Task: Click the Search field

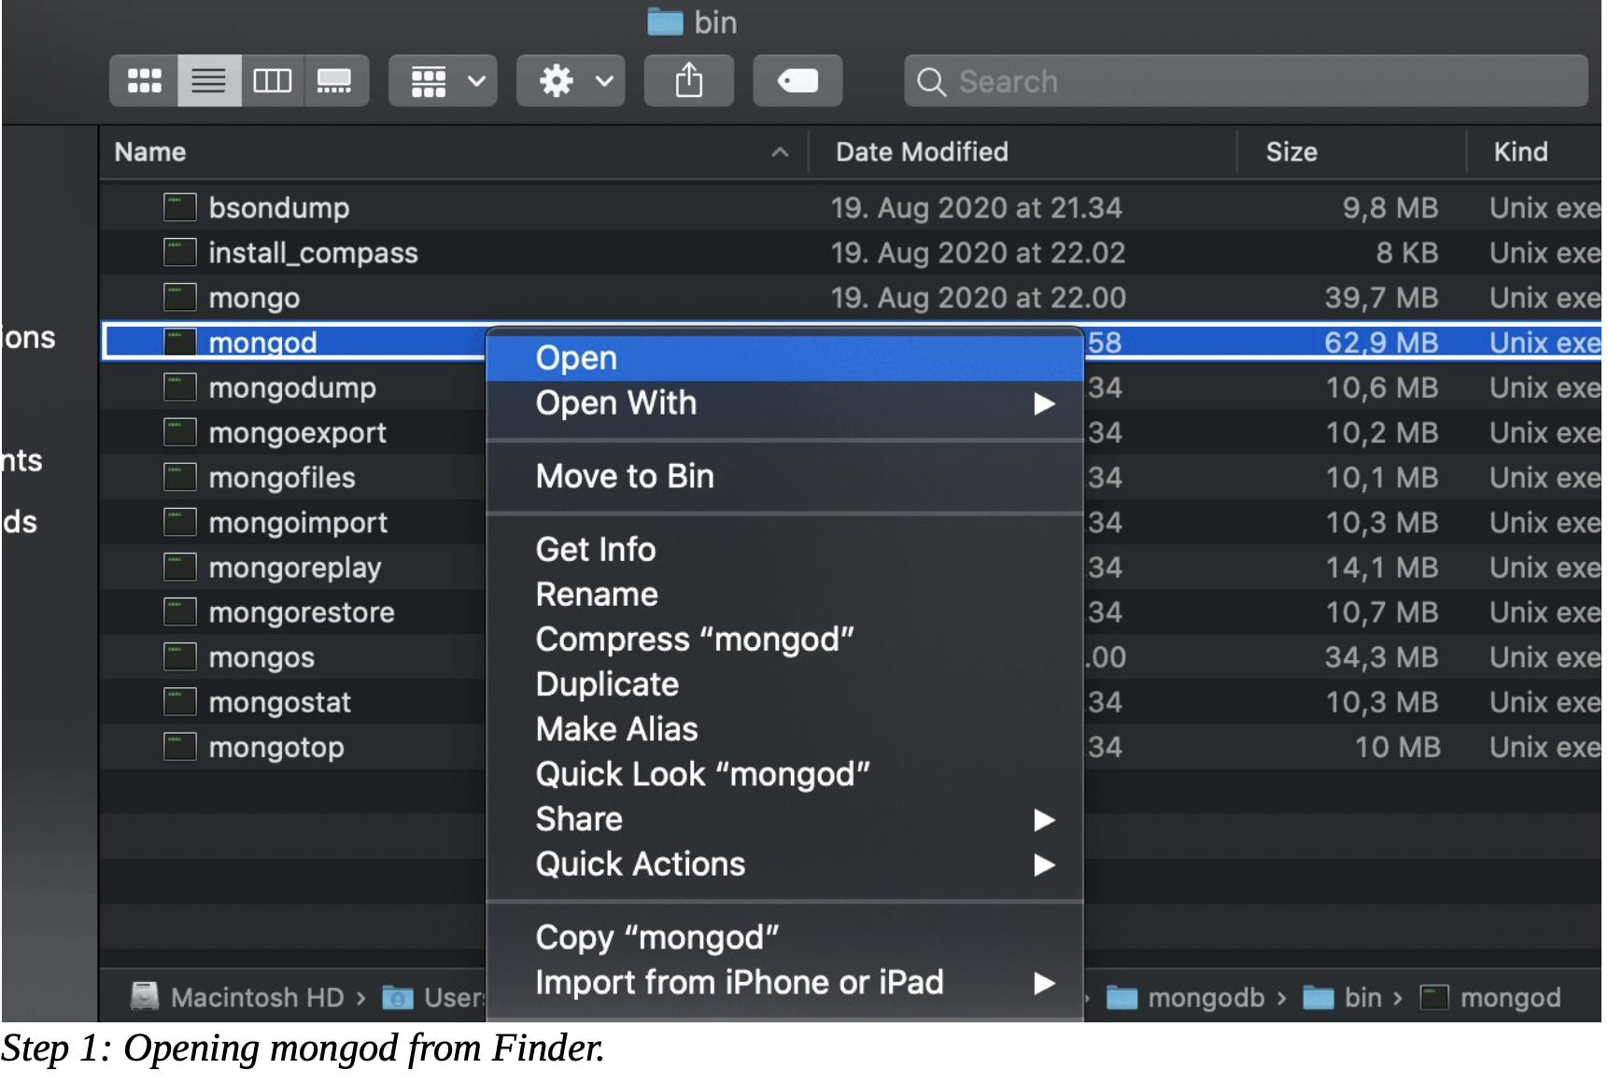Action: point(1246,81)
